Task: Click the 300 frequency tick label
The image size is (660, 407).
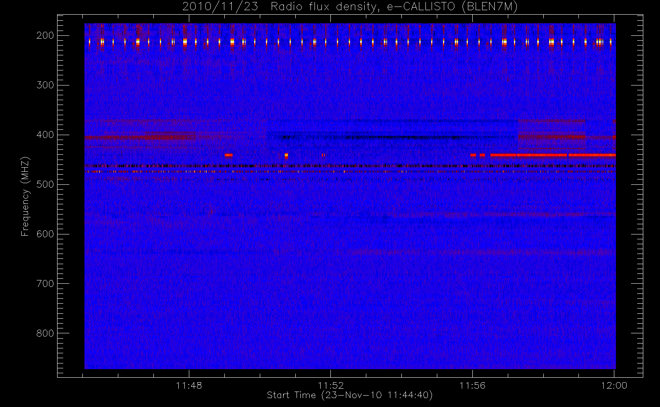Action: pos(45,85)
